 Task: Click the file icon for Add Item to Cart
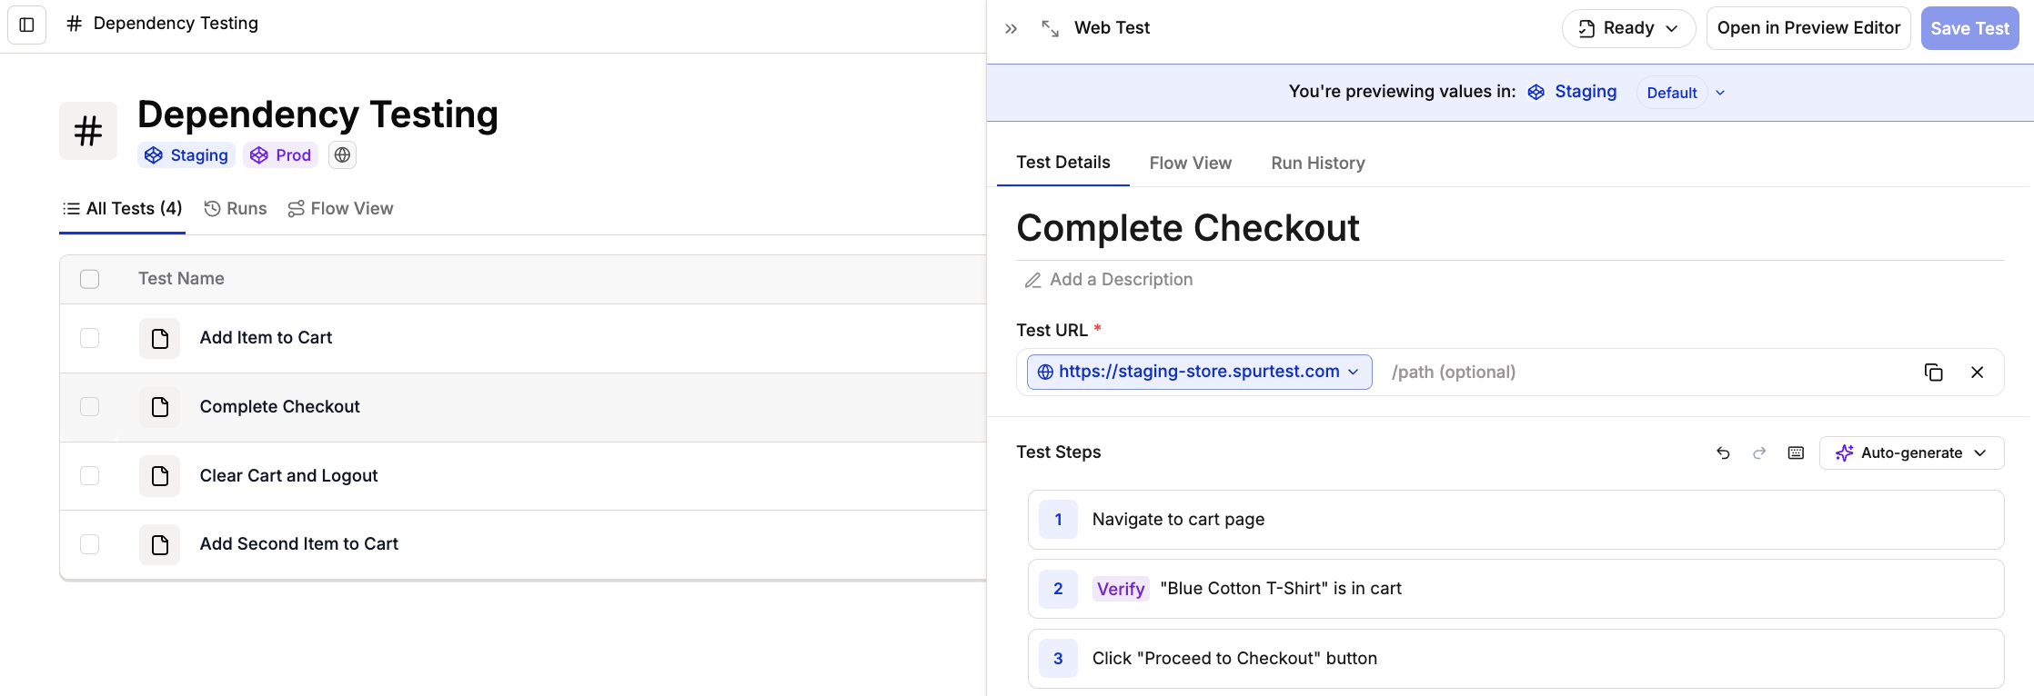pos(159,338)
